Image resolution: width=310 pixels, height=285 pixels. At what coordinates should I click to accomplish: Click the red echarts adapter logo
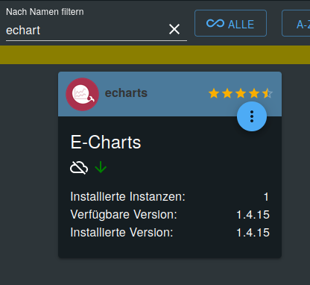(82, 94)
